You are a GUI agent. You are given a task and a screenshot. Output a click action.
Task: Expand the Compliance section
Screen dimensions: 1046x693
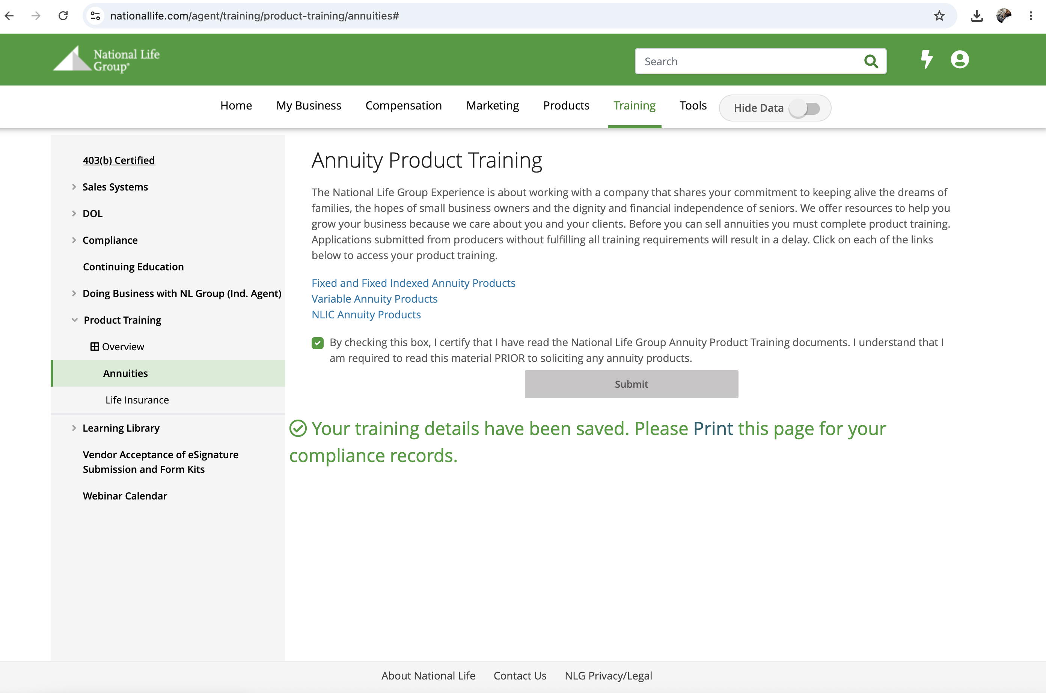[74, 240]
